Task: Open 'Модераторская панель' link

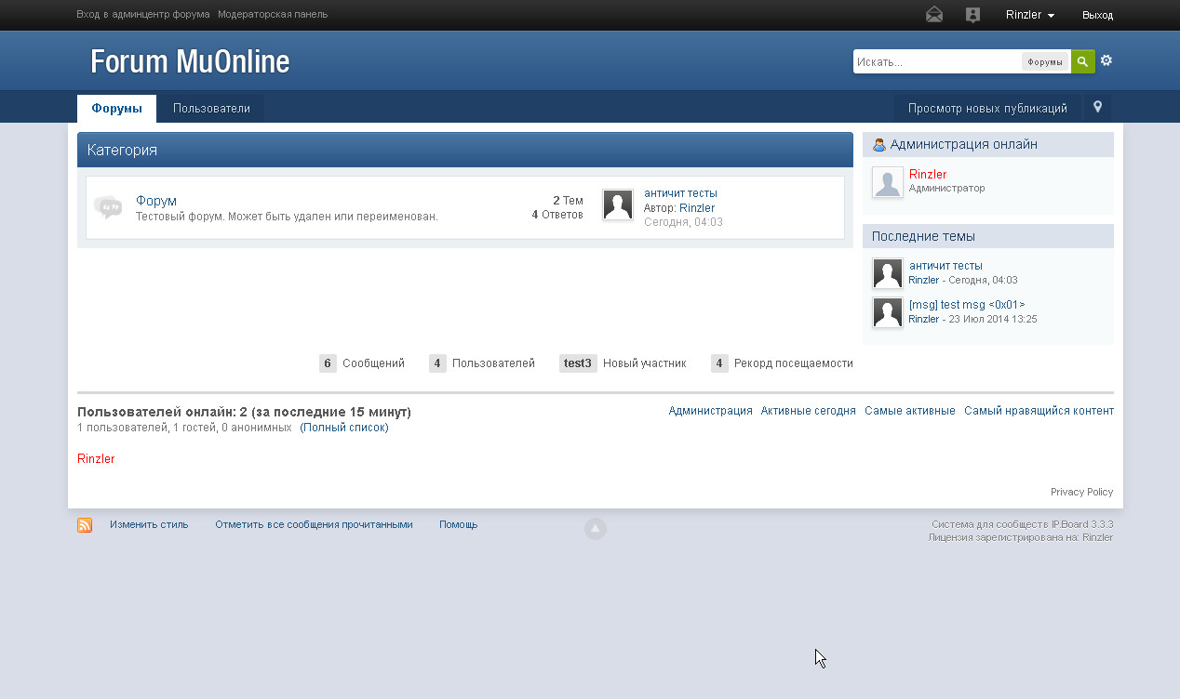Action: pyautogui.click(x=273, y=15)
